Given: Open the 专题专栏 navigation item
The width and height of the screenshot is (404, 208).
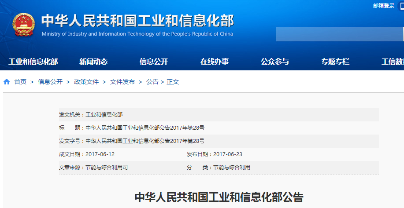Looking at the screenshot, I should click(x=335, y=62).
